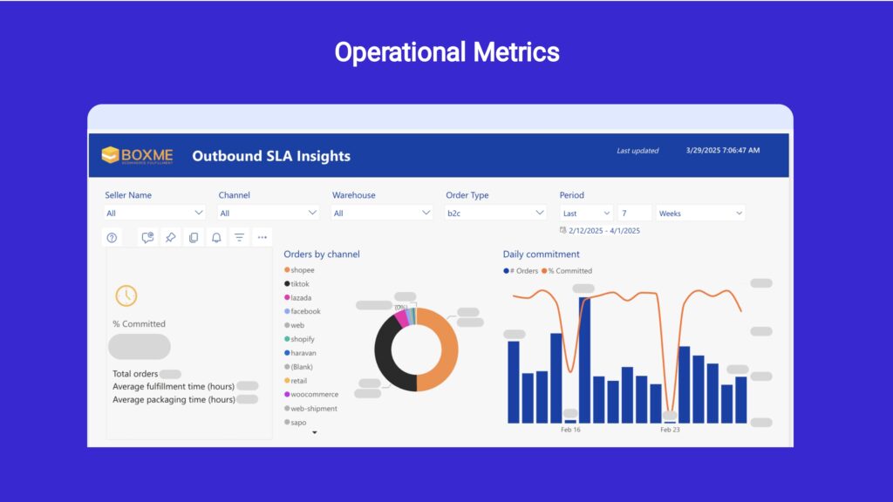Toggle shopee series in channel legend

pyautogui.click(x=302, y=270)
